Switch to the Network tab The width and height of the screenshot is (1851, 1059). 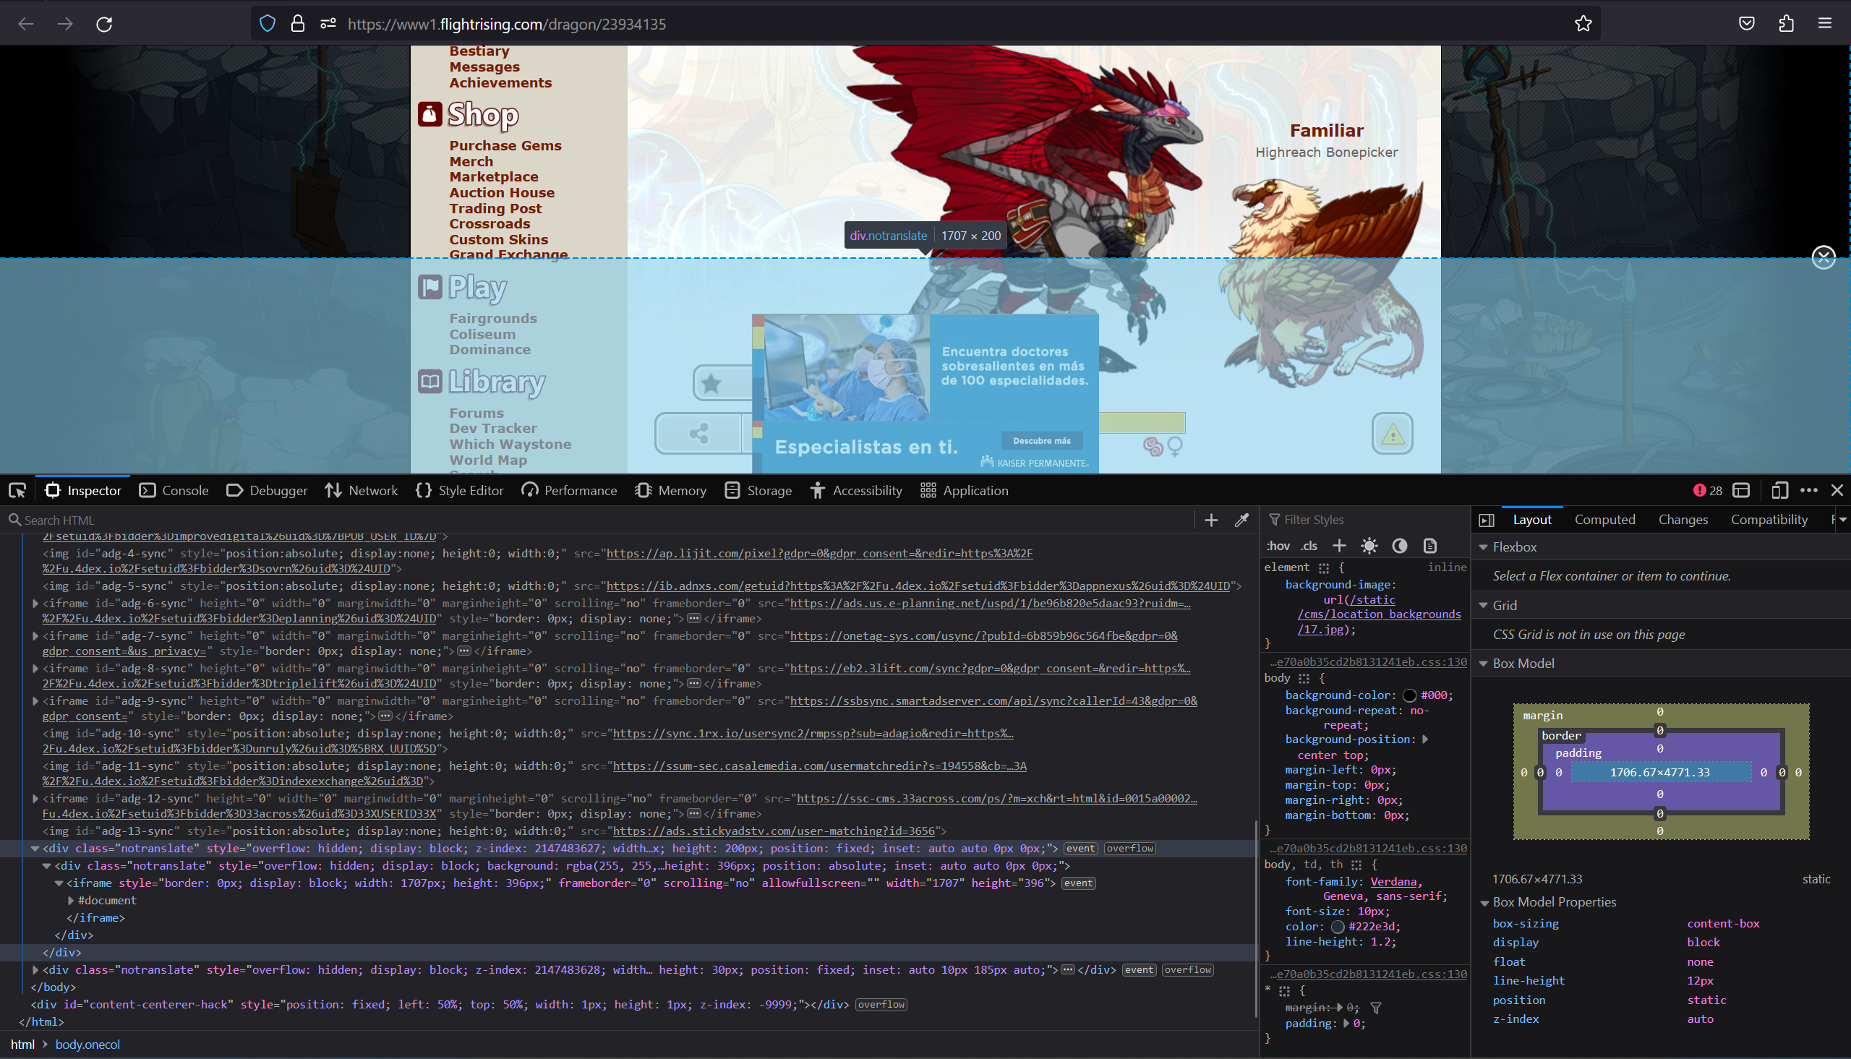pyautogui.click(x=362, y=491)
